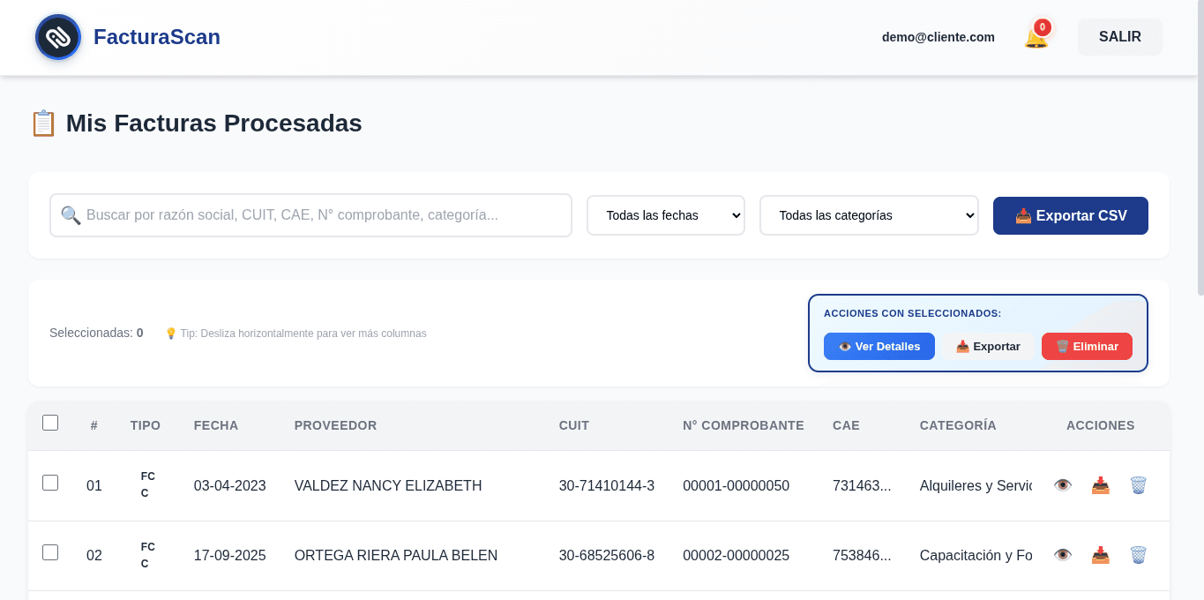The image size is (1204, 600).
Task: Click the Alquileres y Servicios category cell
Action: tap(976, 485)
